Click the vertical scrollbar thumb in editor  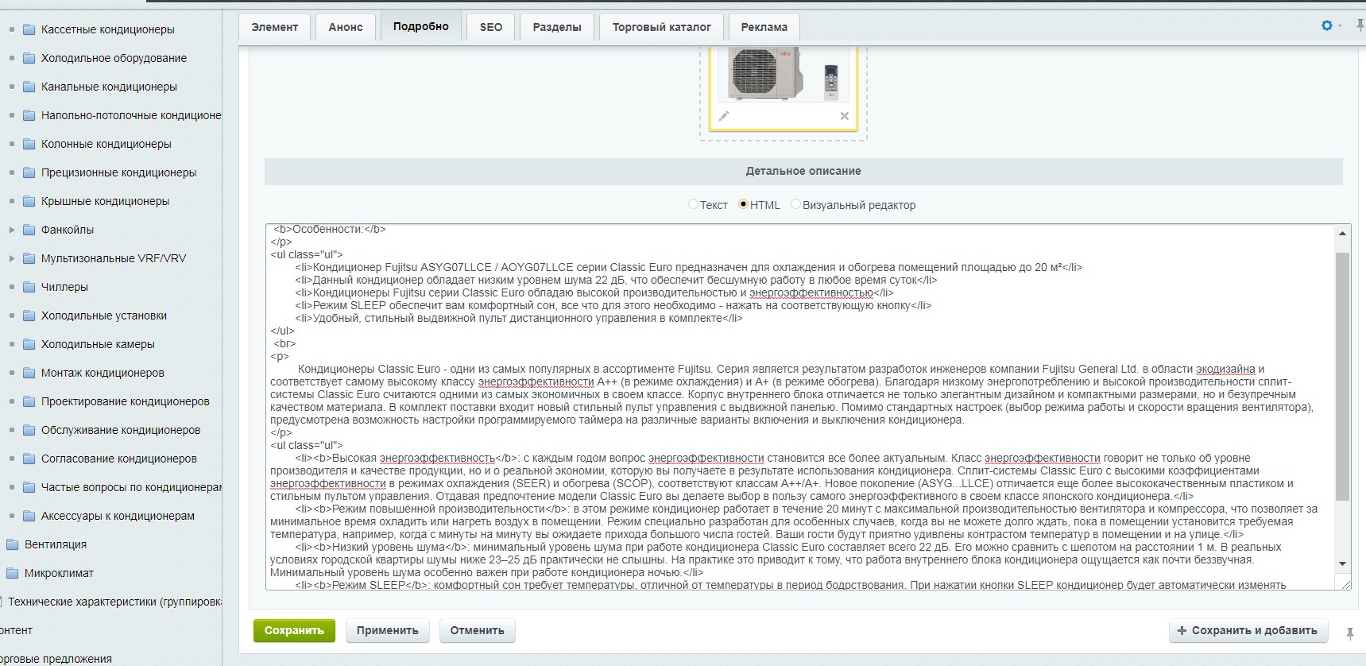[1342, 376]
